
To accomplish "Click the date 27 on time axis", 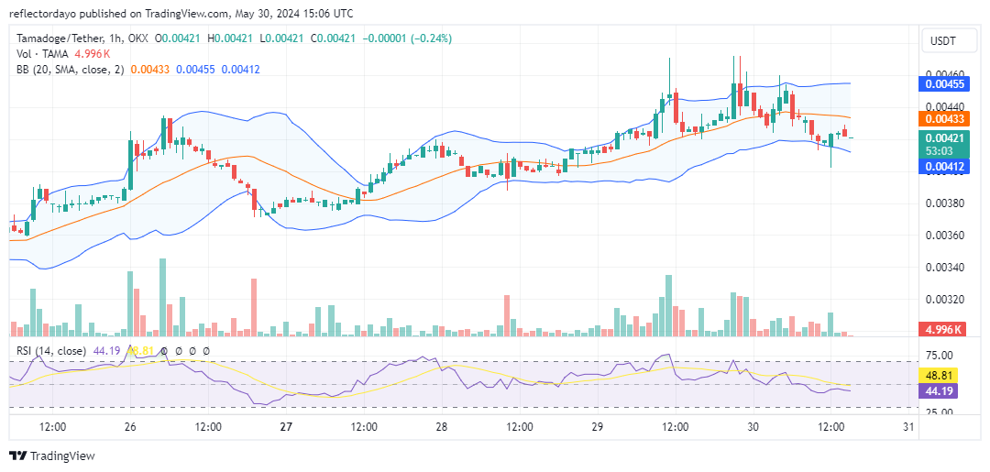I will [286, 427].
